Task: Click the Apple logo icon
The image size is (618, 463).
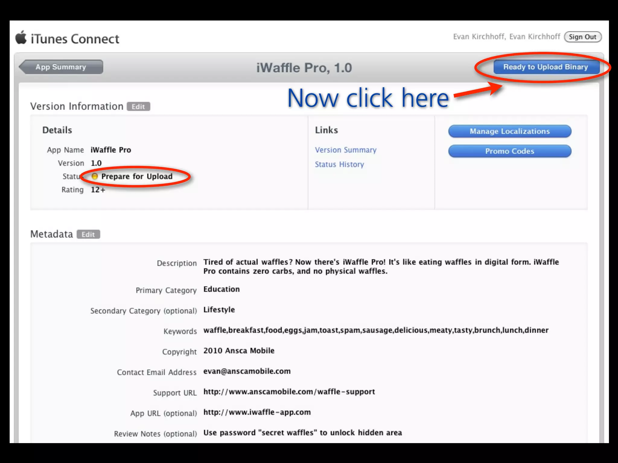Action: click(21, 38)
